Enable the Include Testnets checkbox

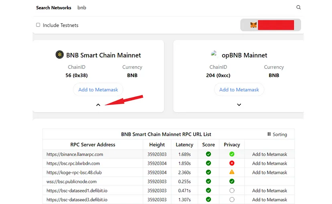(38, 25)
